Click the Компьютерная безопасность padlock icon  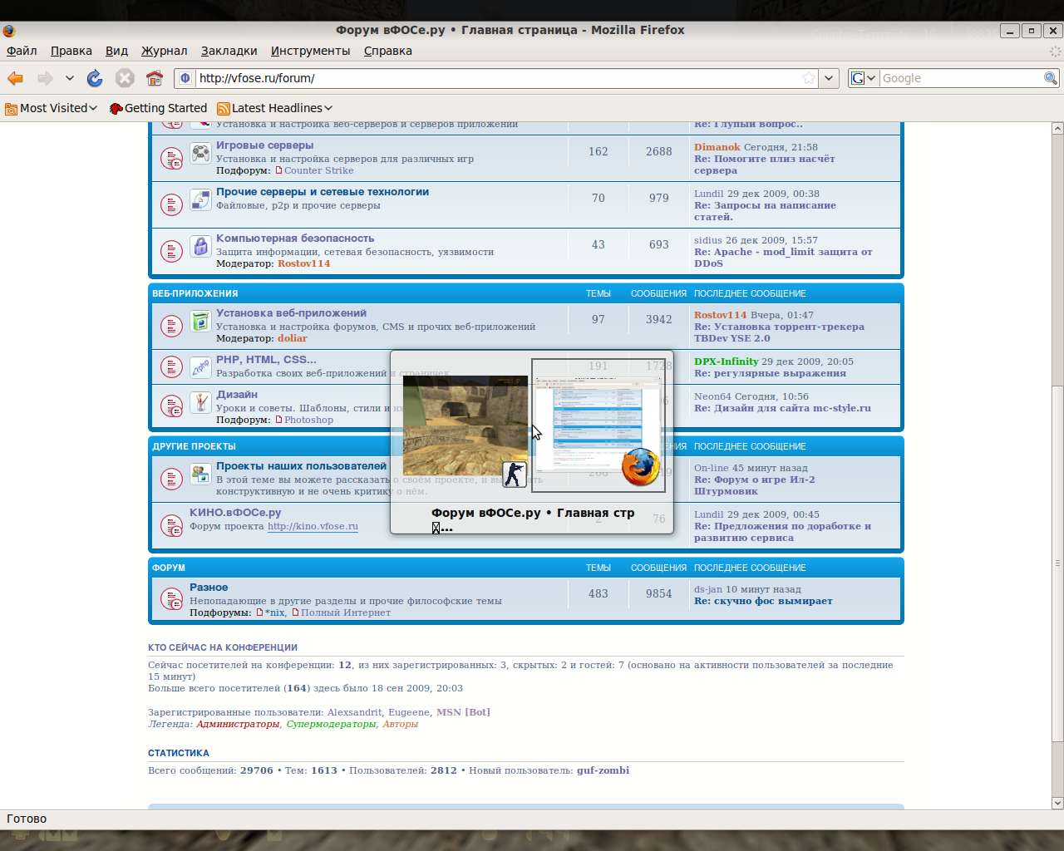(200, 246)
